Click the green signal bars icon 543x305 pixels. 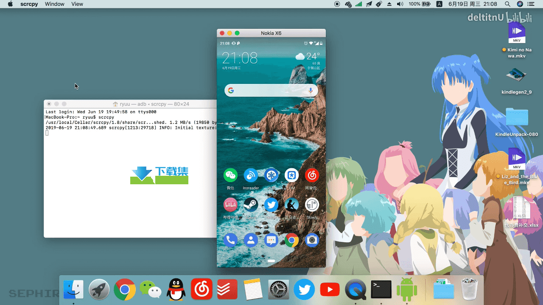[359, 4]
